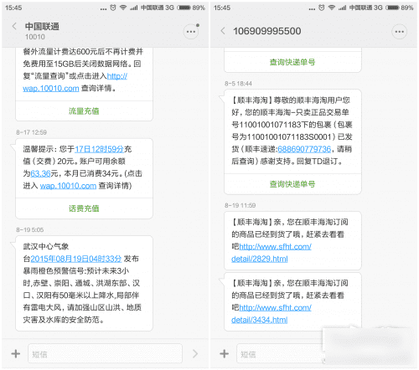This screenshot has height=370, width=419.
Task: Tap tracking number 688690779736 link
Action: point(304,149)
